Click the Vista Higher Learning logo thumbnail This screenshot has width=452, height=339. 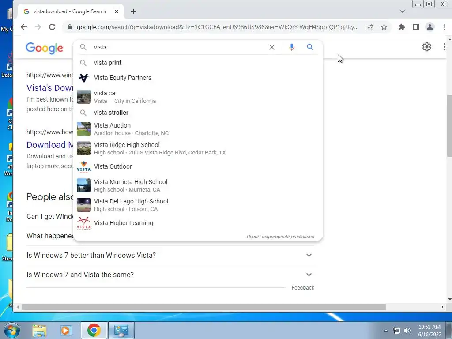tap(84, 223)
